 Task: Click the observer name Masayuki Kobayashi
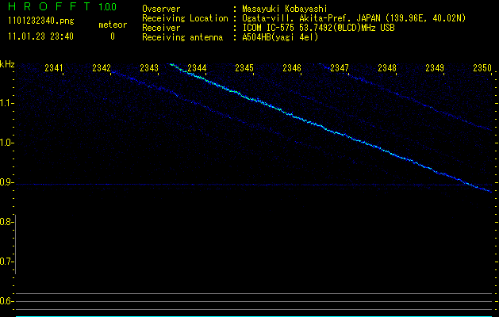point(285,9)
